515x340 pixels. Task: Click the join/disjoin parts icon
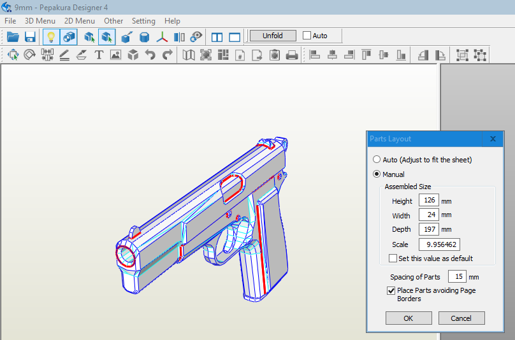coord(47,55)
